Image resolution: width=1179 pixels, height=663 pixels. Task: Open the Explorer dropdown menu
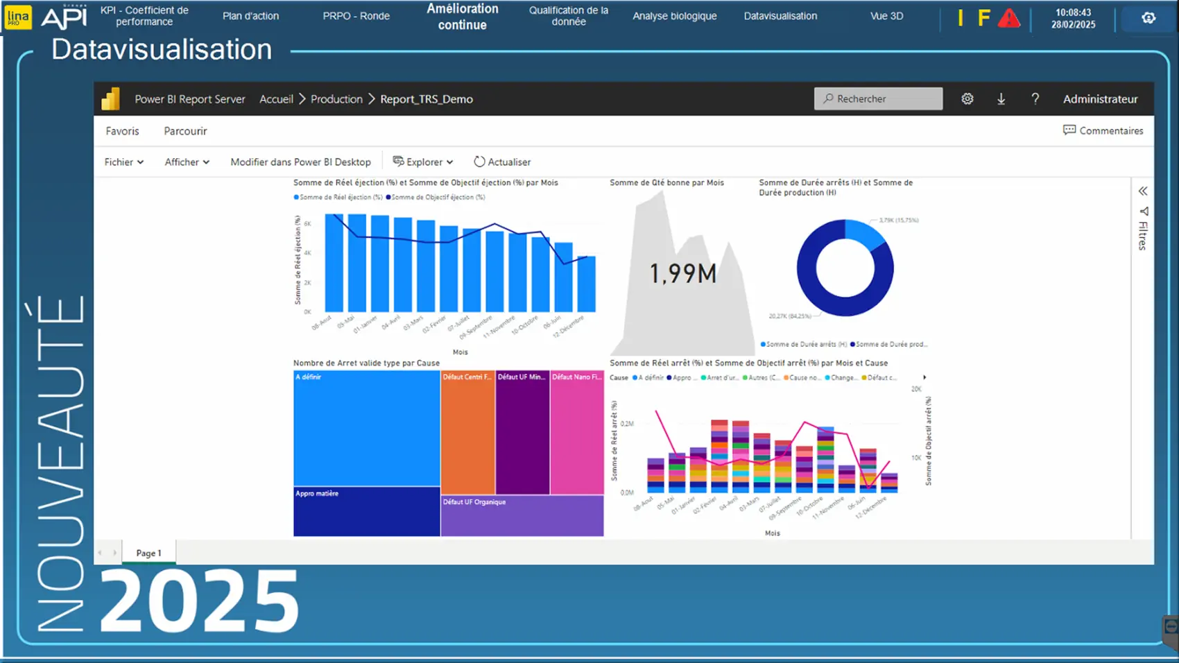coord(423,162)
